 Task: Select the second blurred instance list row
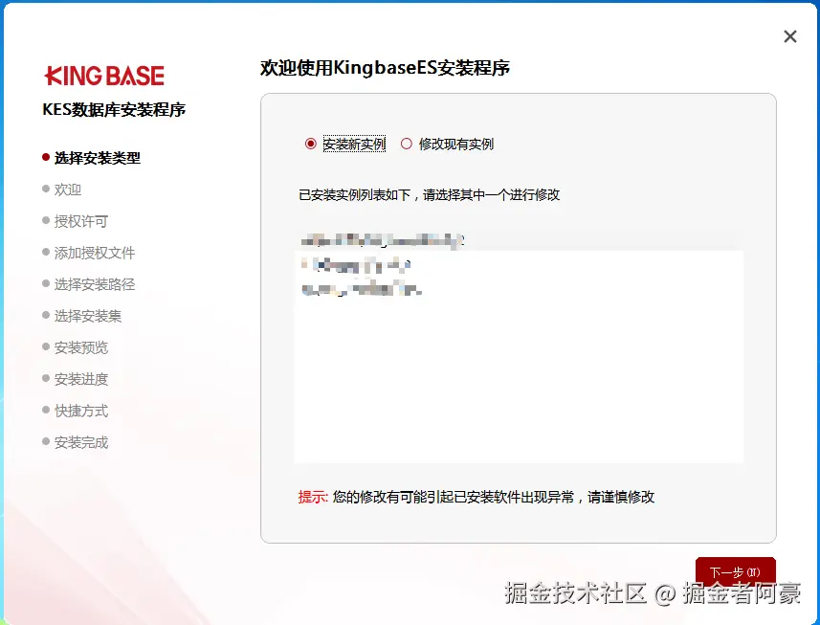[x=519, y=265]
